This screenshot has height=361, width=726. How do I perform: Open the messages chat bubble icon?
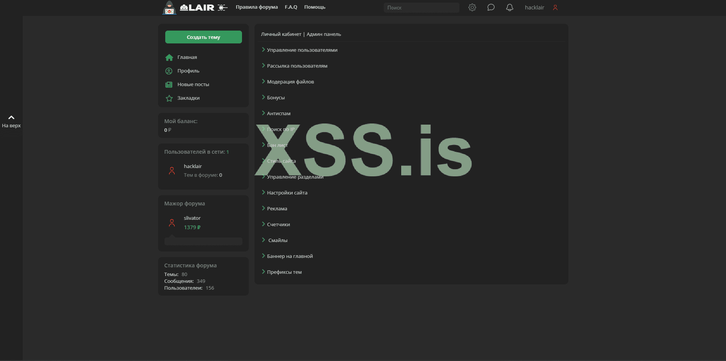[491, 7]
